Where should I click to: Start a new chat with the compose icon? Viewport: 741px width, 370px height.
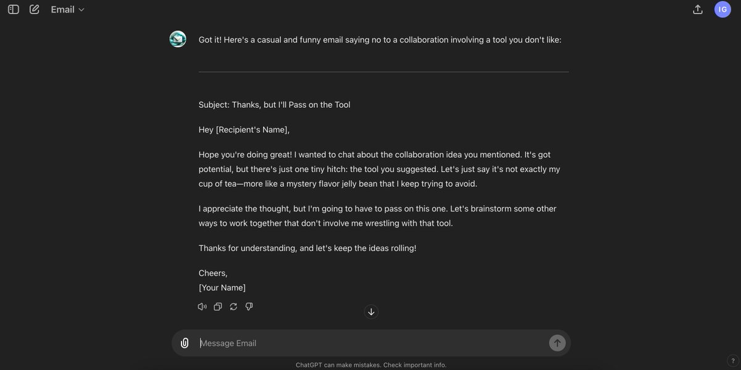click(x=35, y=9)
